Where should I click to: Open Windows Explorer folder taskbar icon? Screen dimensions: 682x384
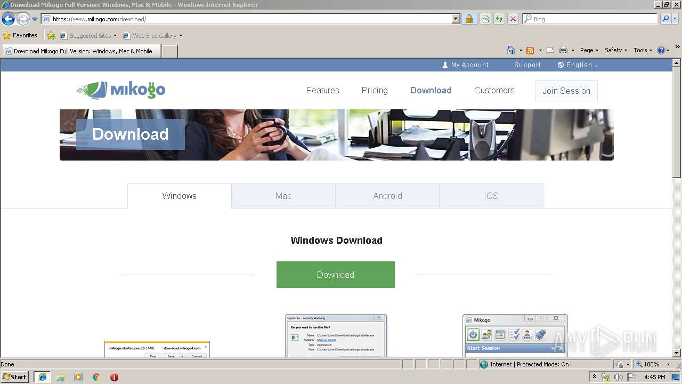tap(60, 377)
